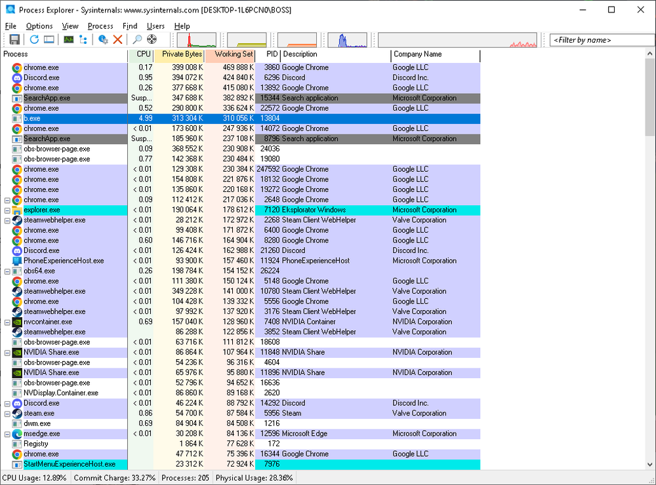Click the StartMenuExperienceHost.exe icon
The height and width of the screenshot is (485, 656).
point(17,465)
